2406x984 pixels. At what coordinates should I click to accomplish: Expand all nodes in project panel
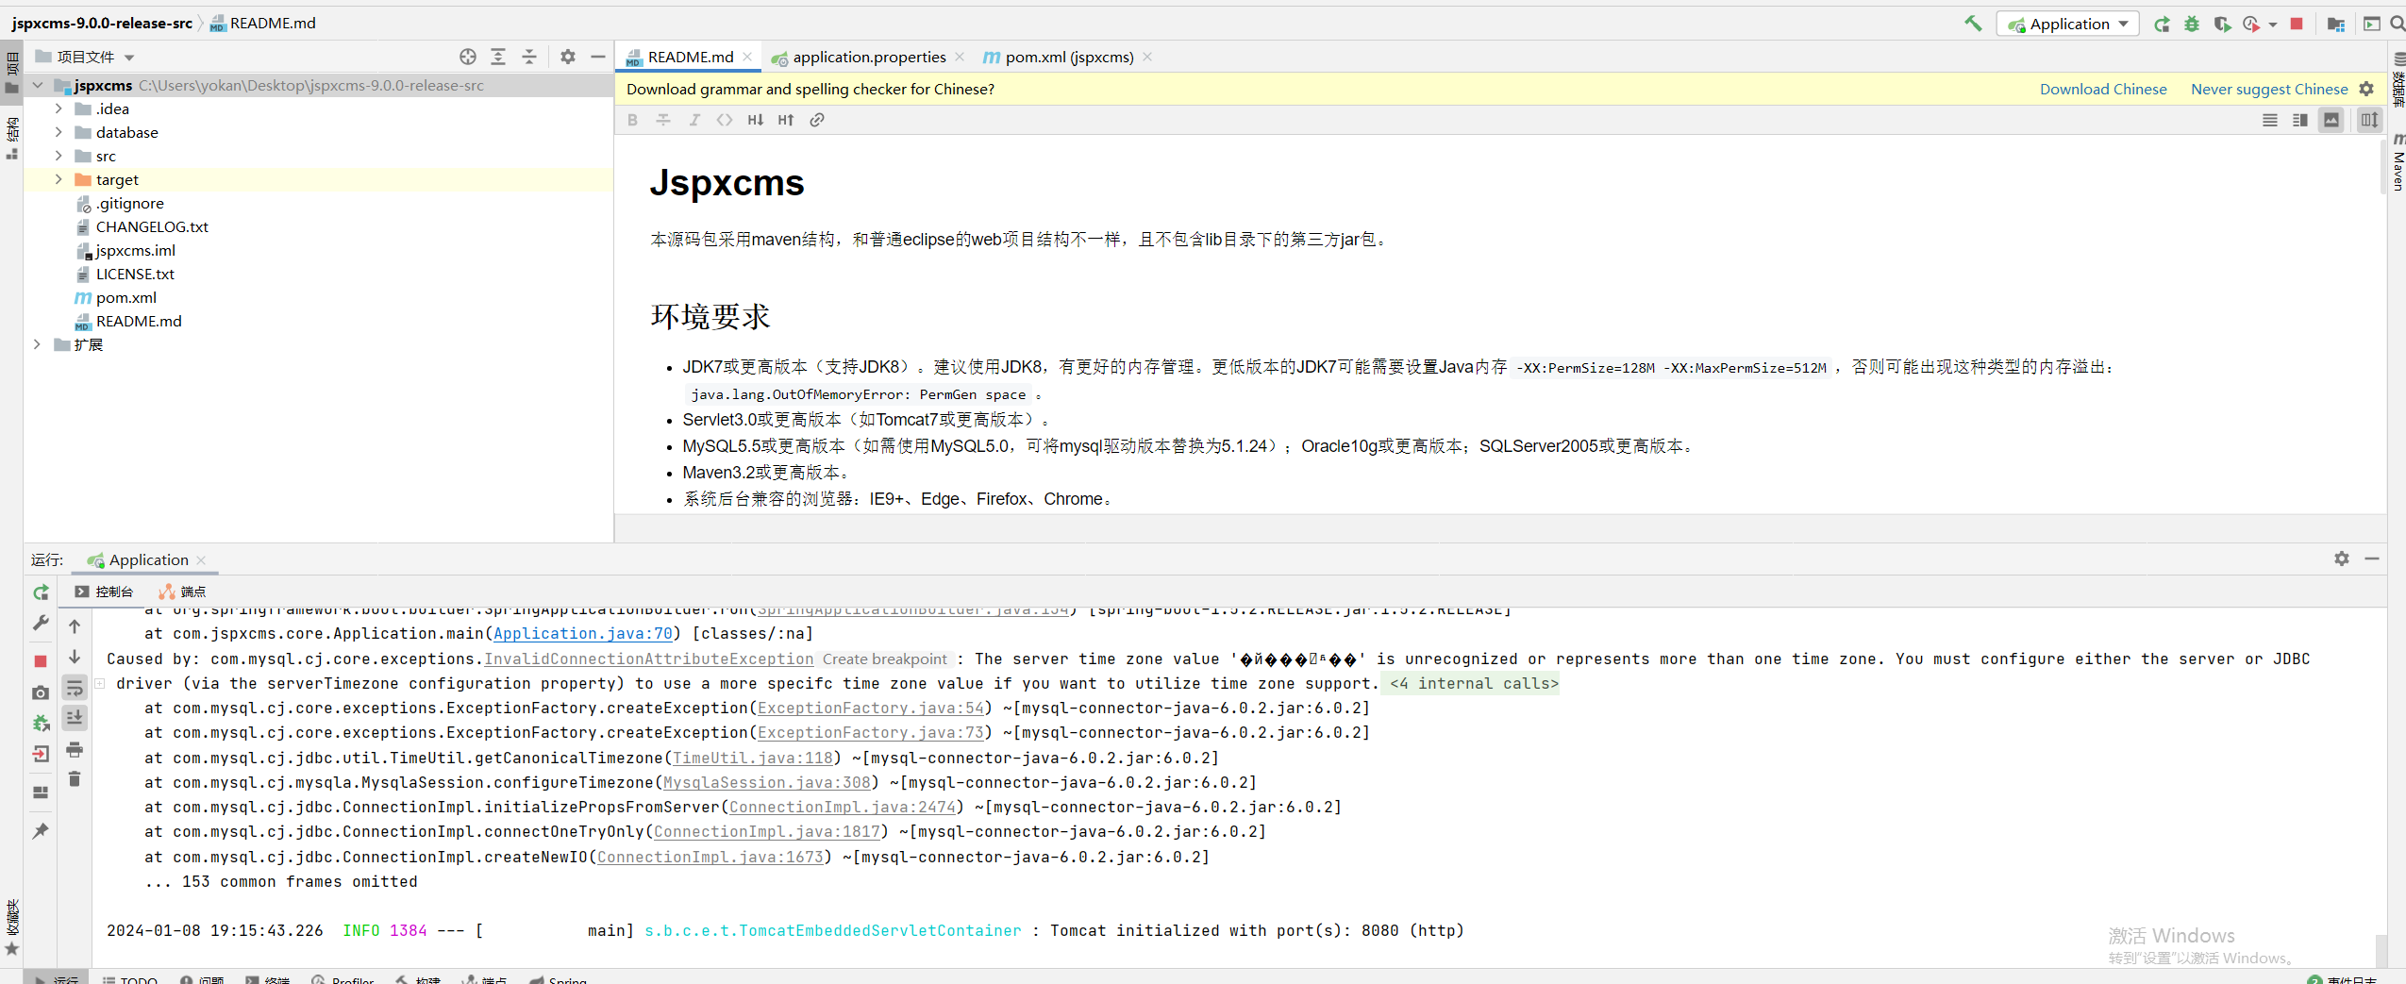498,57
